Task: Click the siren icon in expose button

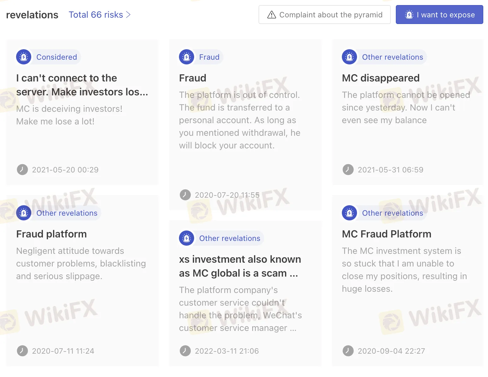Action: click(409, 15)
